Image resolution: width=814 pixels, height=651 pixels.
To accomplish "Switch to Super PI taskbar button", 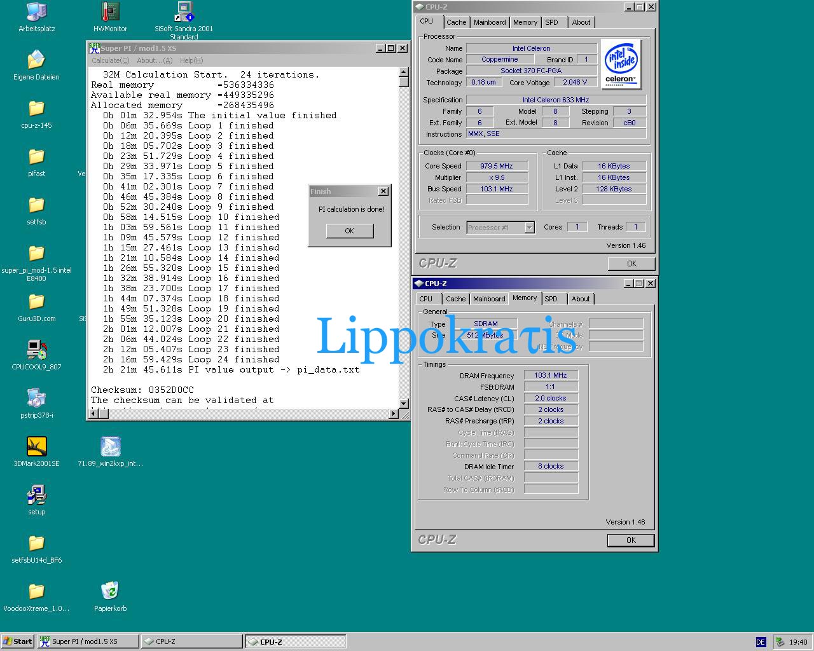I will (88, 641).
